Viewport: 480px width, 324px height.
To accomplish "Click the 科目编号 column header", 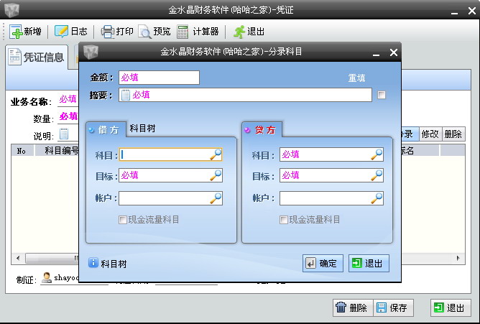I will [x=57, y=151].
